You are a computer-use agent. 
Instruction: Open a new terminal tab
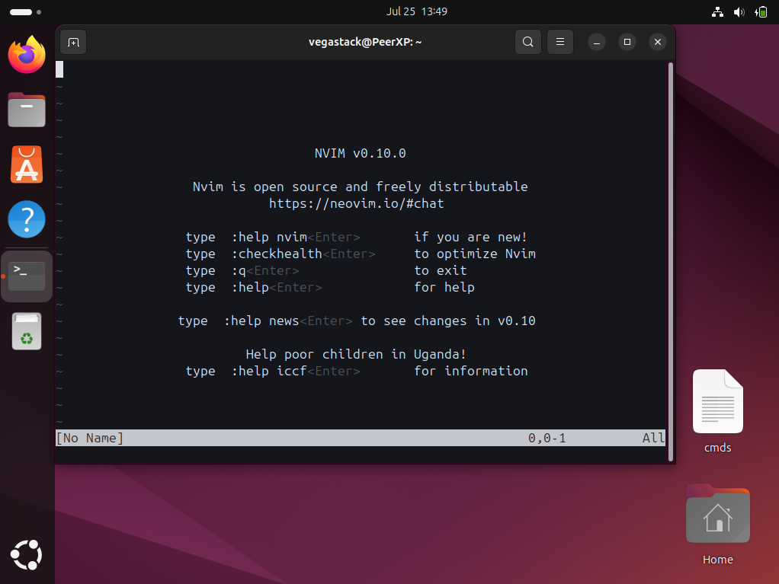[x=73, y=42]
